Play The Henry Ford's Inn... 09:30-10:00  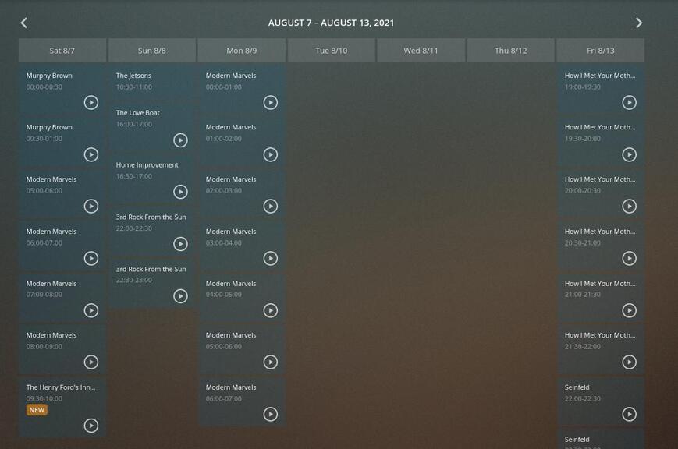(x=91, y=426)
